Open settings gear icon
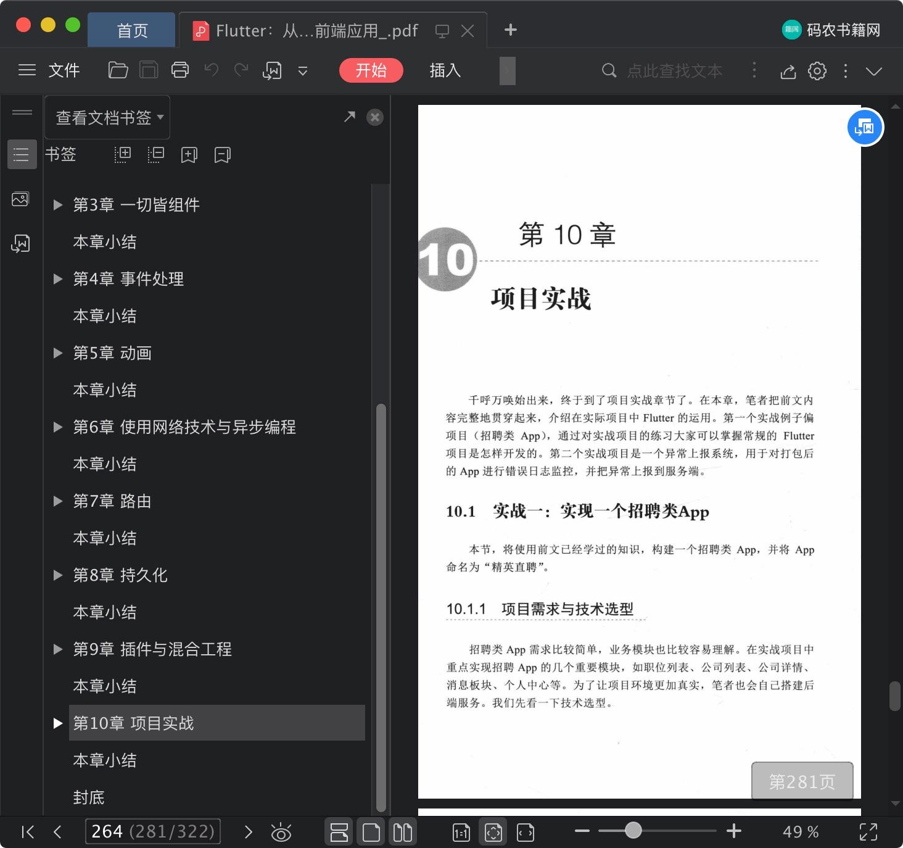This screenshot has width=903, height=848. point(817,71)
